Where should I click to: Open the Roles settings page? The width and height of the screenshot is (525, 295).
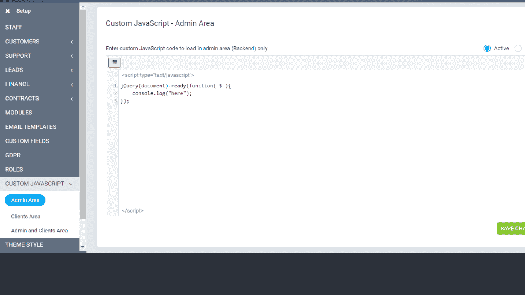pyautogui.click(x=14, y=169)
